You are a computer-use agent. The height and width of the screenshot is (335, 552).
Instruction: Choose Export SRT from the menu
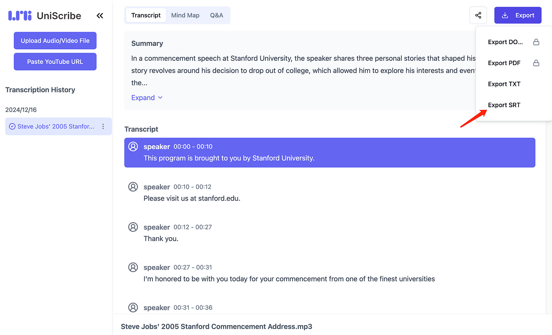(504, 105)
